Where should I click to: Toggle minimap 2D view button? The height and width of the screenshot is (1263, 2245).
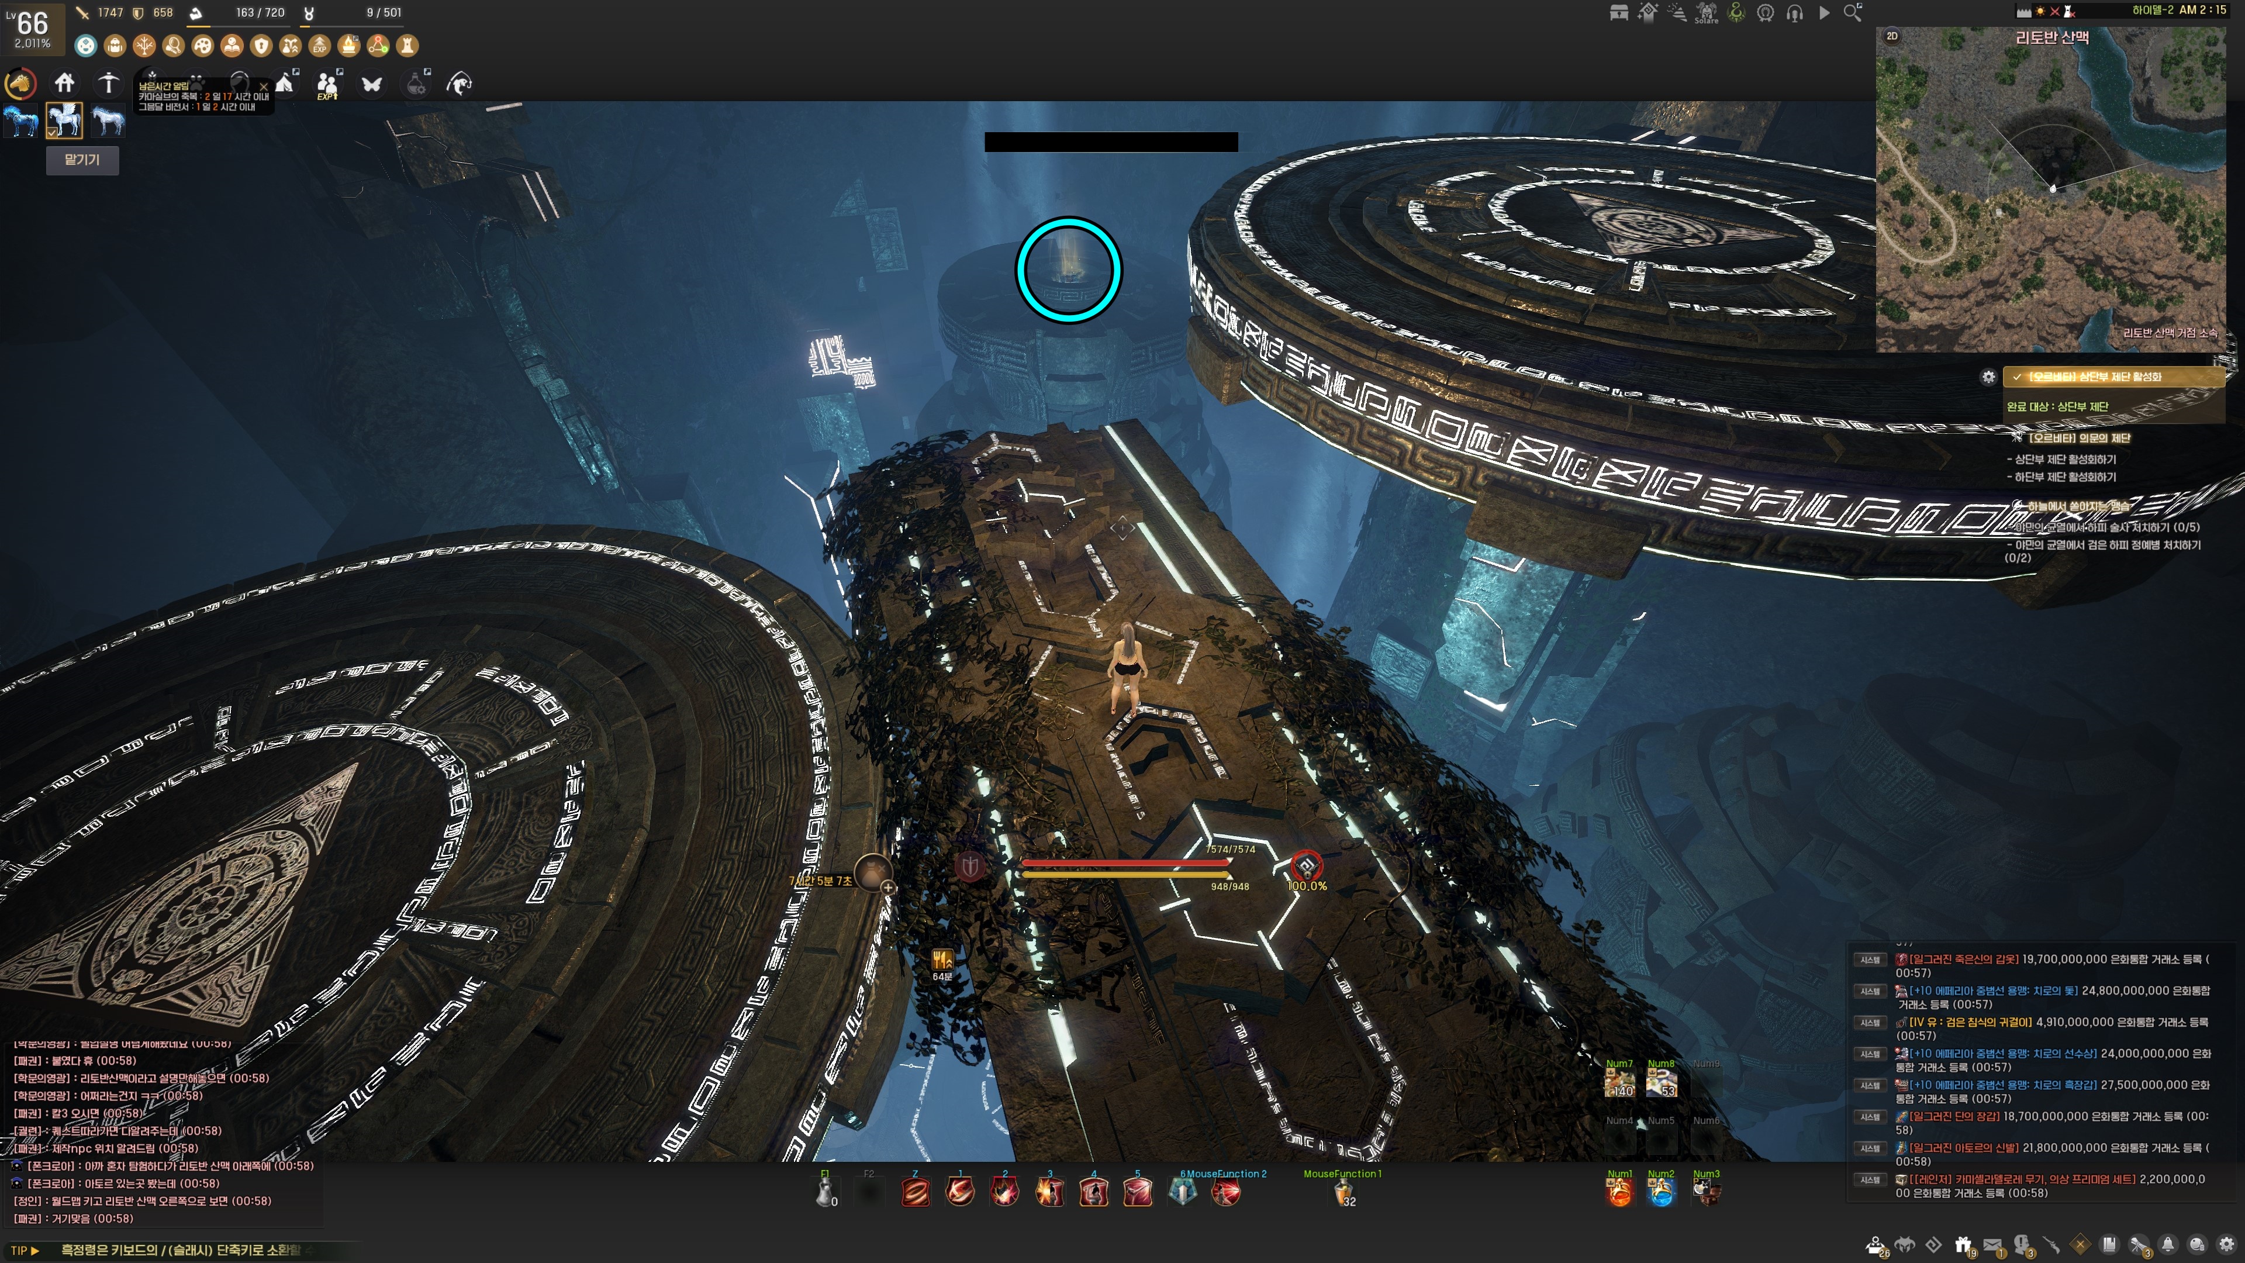tap(1892, 36)
